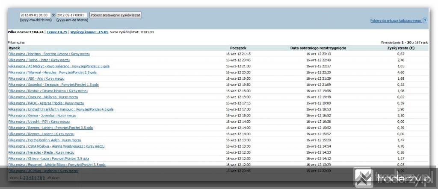438x189 pixels.
Task: Click Pobierz zestawienie zysków/strat button
Action: pos(115,15)
